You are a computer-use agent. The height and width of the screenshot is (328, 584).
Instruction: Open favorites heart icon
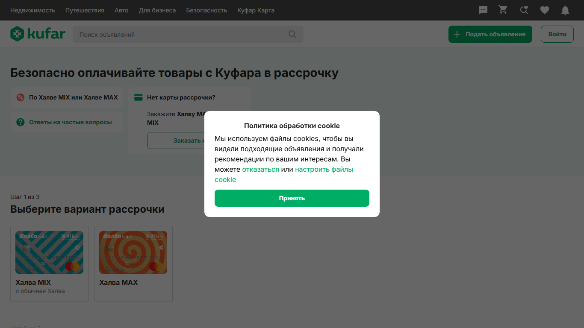pyautogui.click(x=545, y=10)
